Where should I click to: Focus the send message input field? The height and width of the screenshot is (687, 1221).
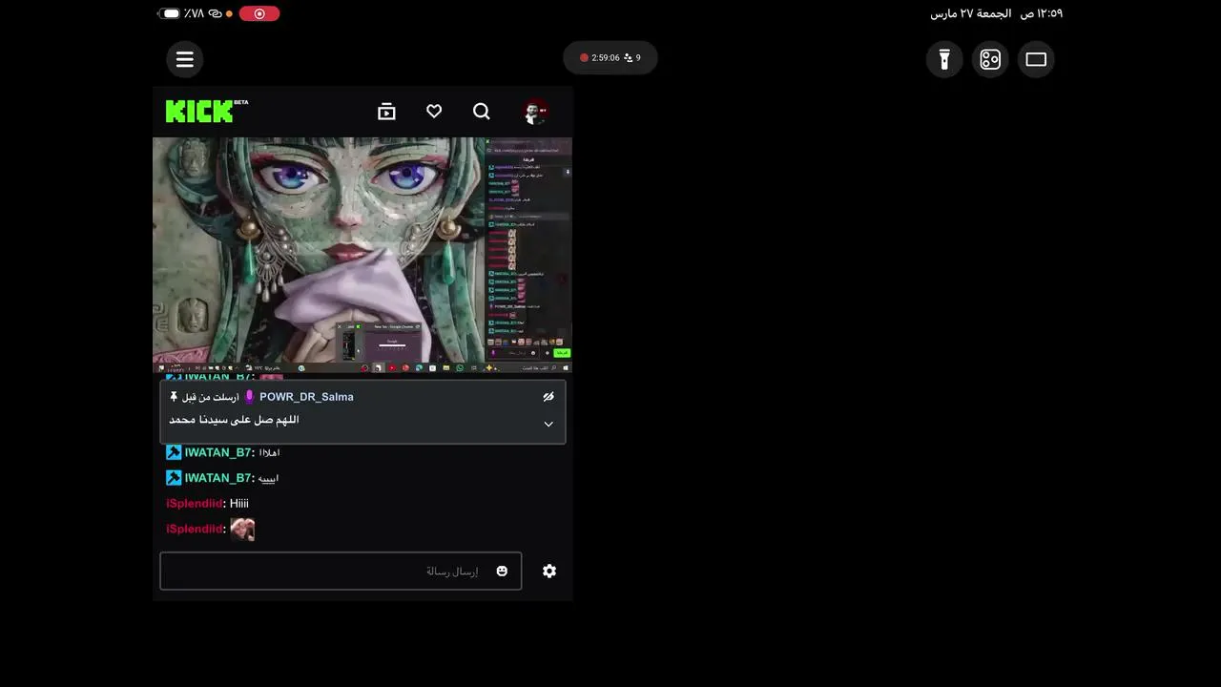pos(341,571)
